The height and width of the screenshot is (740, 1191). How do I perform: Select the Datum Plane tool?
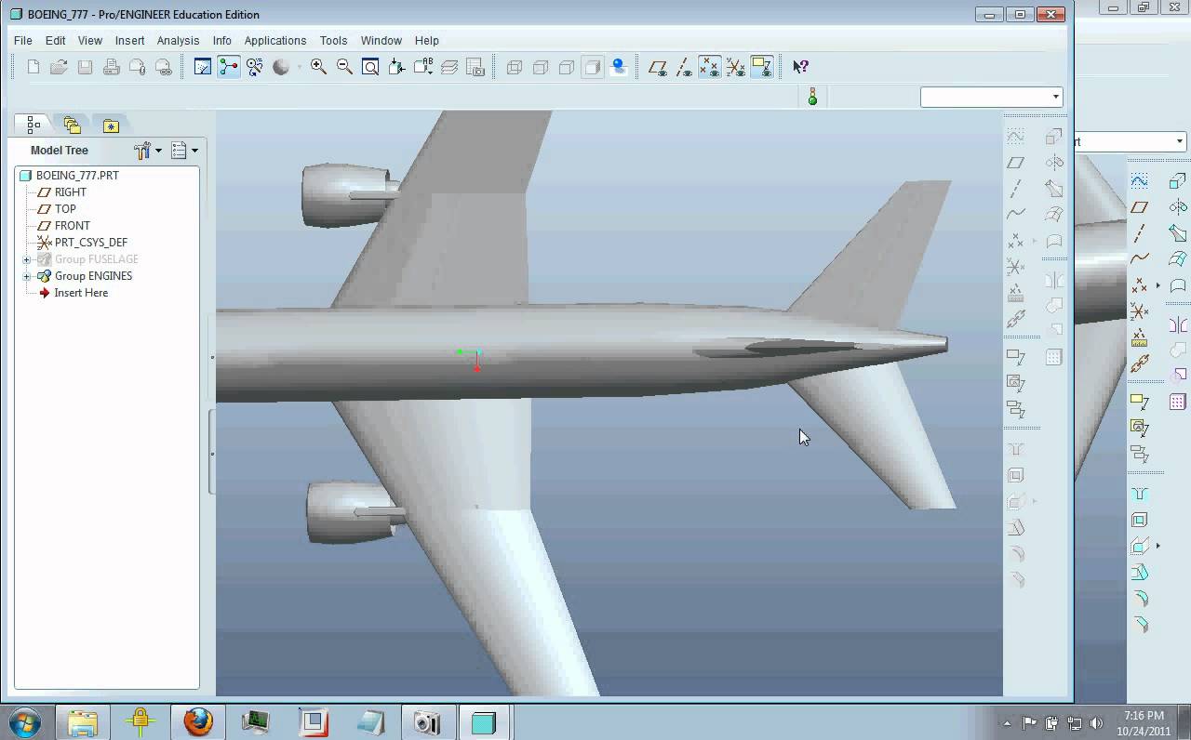click(x=1017, y=162)
